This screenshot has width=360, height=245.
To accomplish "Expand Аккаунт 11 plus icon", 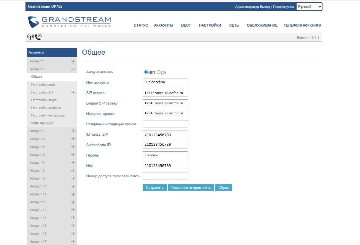I will point(73,194).
